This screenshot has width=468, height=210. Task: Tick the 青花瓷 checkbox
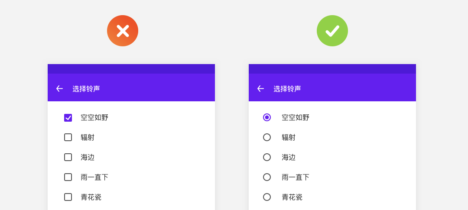pos(68,197)
